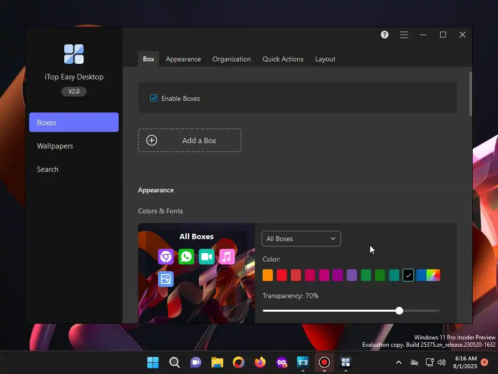498x374 pixels.
Task: Switch to the Box tab
Action: [148, 59]
